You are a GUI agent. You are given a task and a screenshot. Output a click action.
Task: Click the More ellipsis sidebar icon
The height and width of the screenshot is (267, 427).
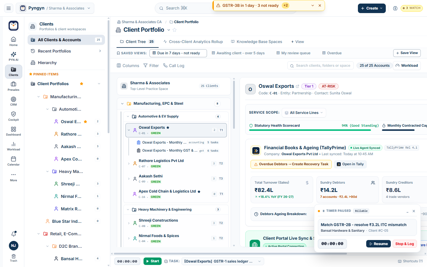[x=13, y=177]
